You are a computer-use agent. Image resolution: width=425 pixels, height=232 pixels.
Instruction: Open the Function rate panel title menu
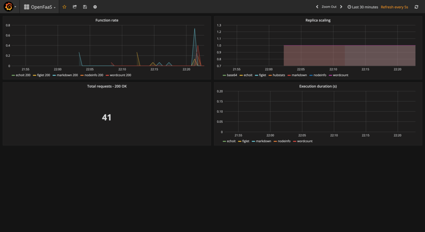coord(107,20)
